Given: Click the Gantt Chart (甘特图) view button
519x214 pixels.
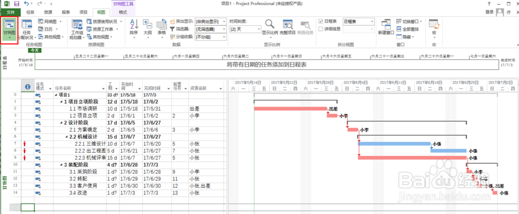Looking at the screenshot, I should [x=9, y=30].
